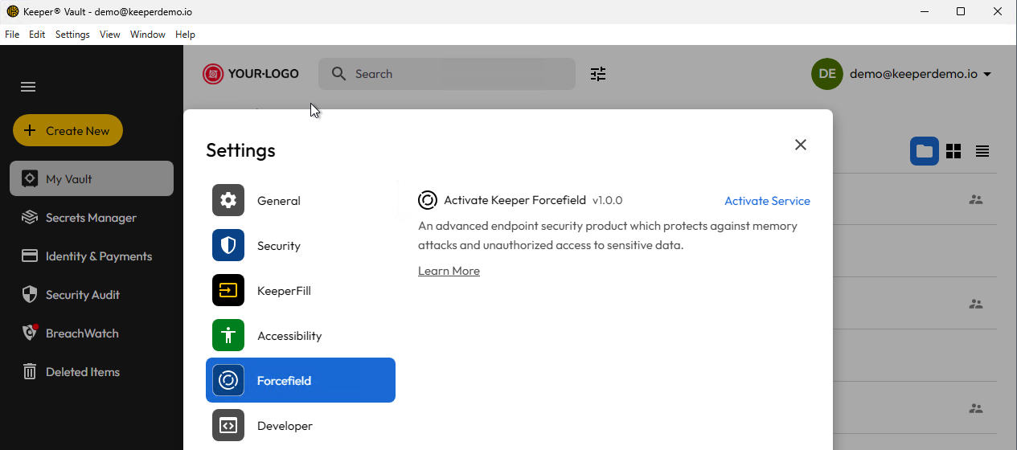Open Secrets Manager from sidebar
This screenshot has width=1017, height=450.
(91, 218)
